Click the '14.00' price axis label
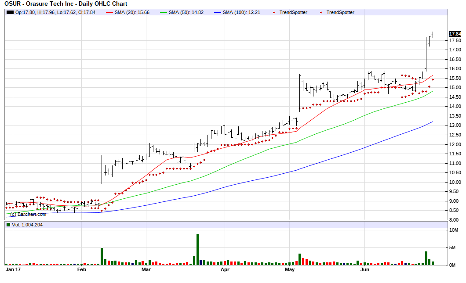Screen dimensions: 466x283 click(455, 106)
